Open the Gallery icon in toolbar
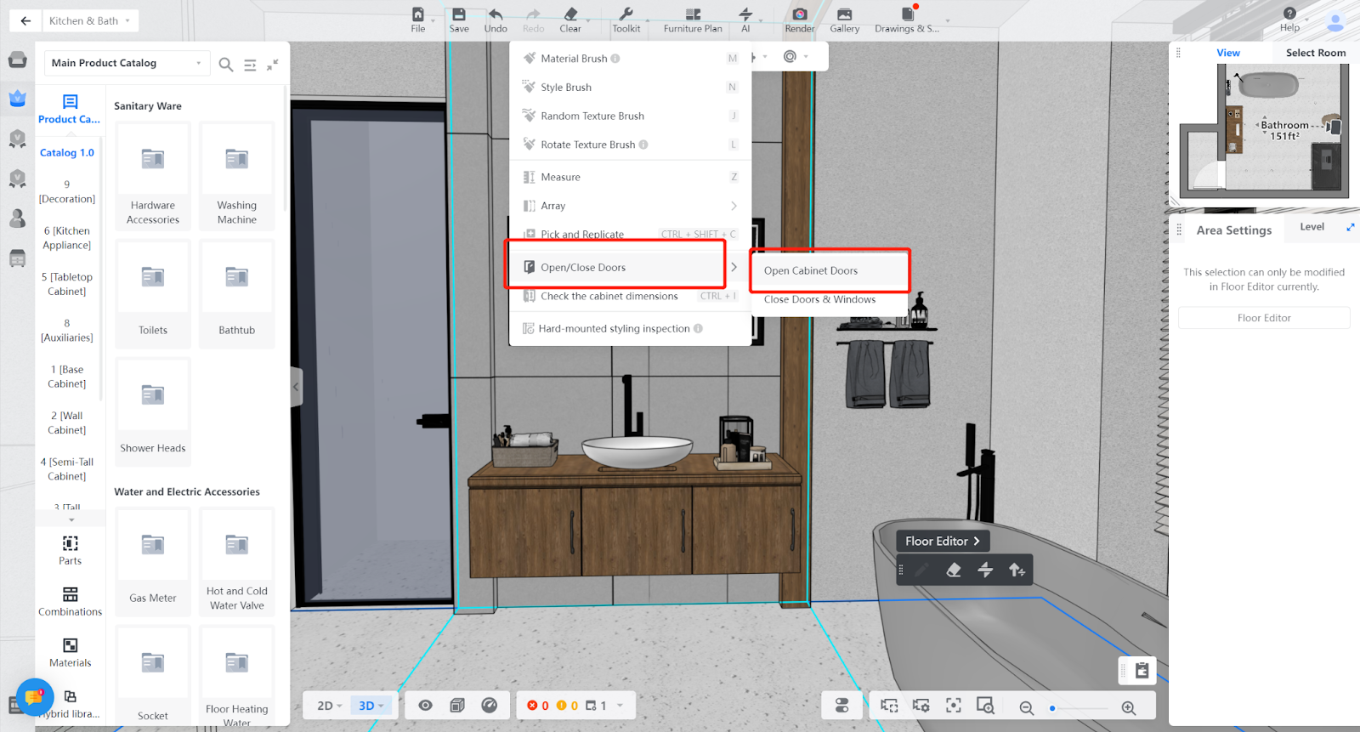 [x=844, y=14]
